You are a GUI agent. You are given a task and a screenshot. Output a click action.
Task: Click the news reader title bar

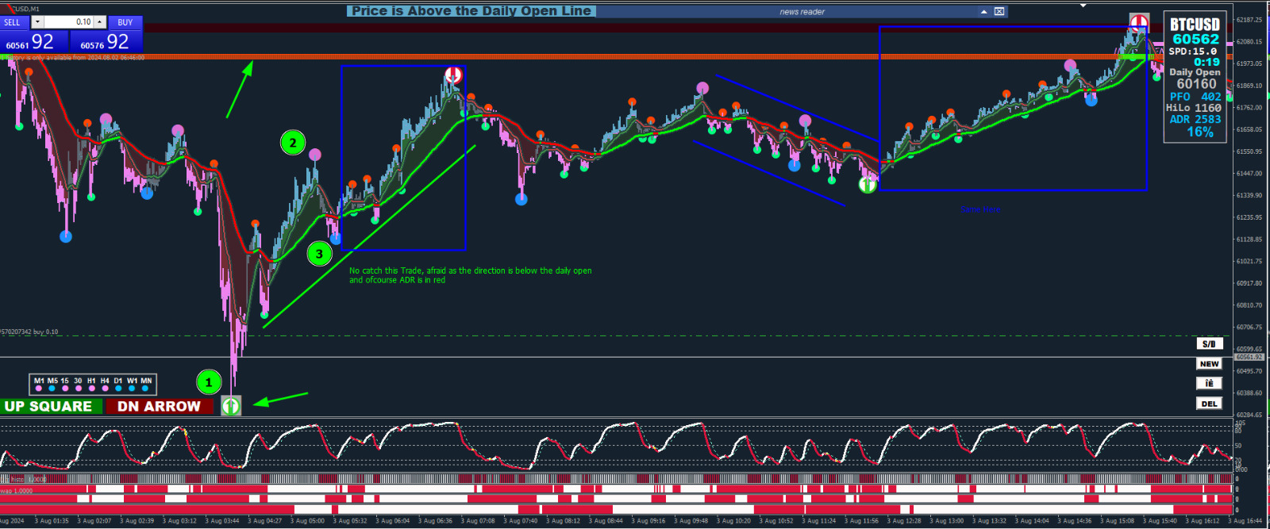point(802,12)
